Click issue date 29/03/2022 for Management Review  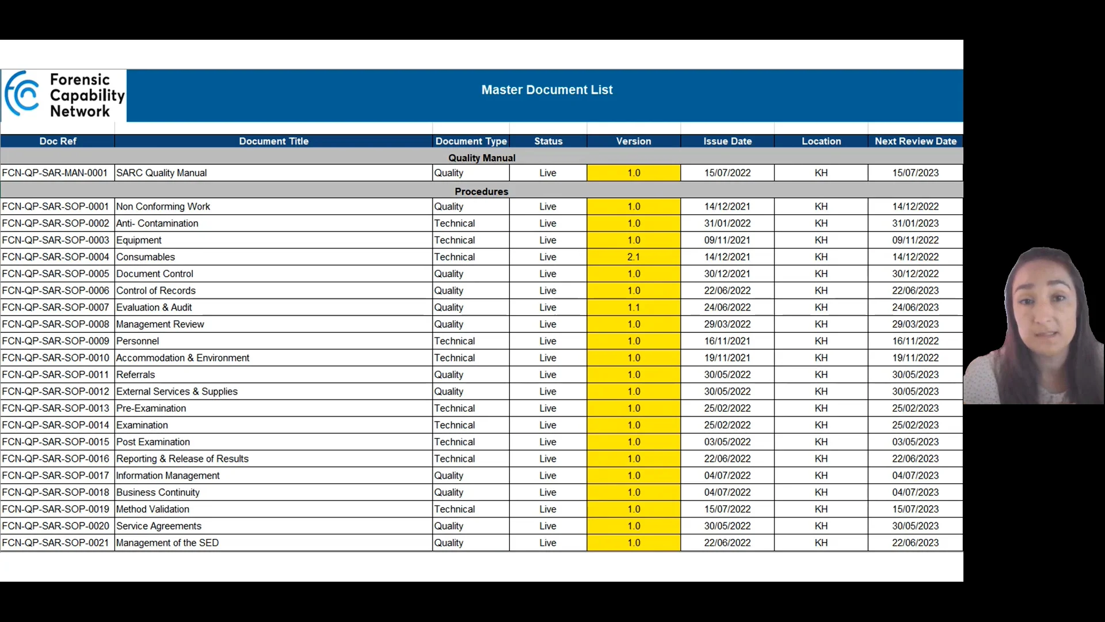[727, 324]
